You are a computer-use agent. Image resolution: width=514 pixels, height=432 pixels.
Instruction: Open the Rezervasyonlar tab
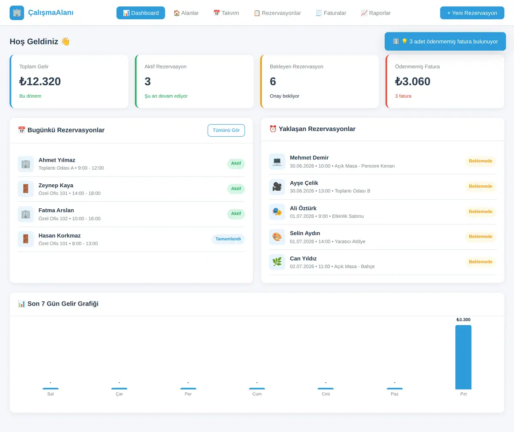tap(277, 13)
